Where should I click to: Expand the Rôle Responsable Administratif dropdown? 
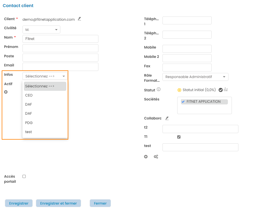(x=195, y=77)
